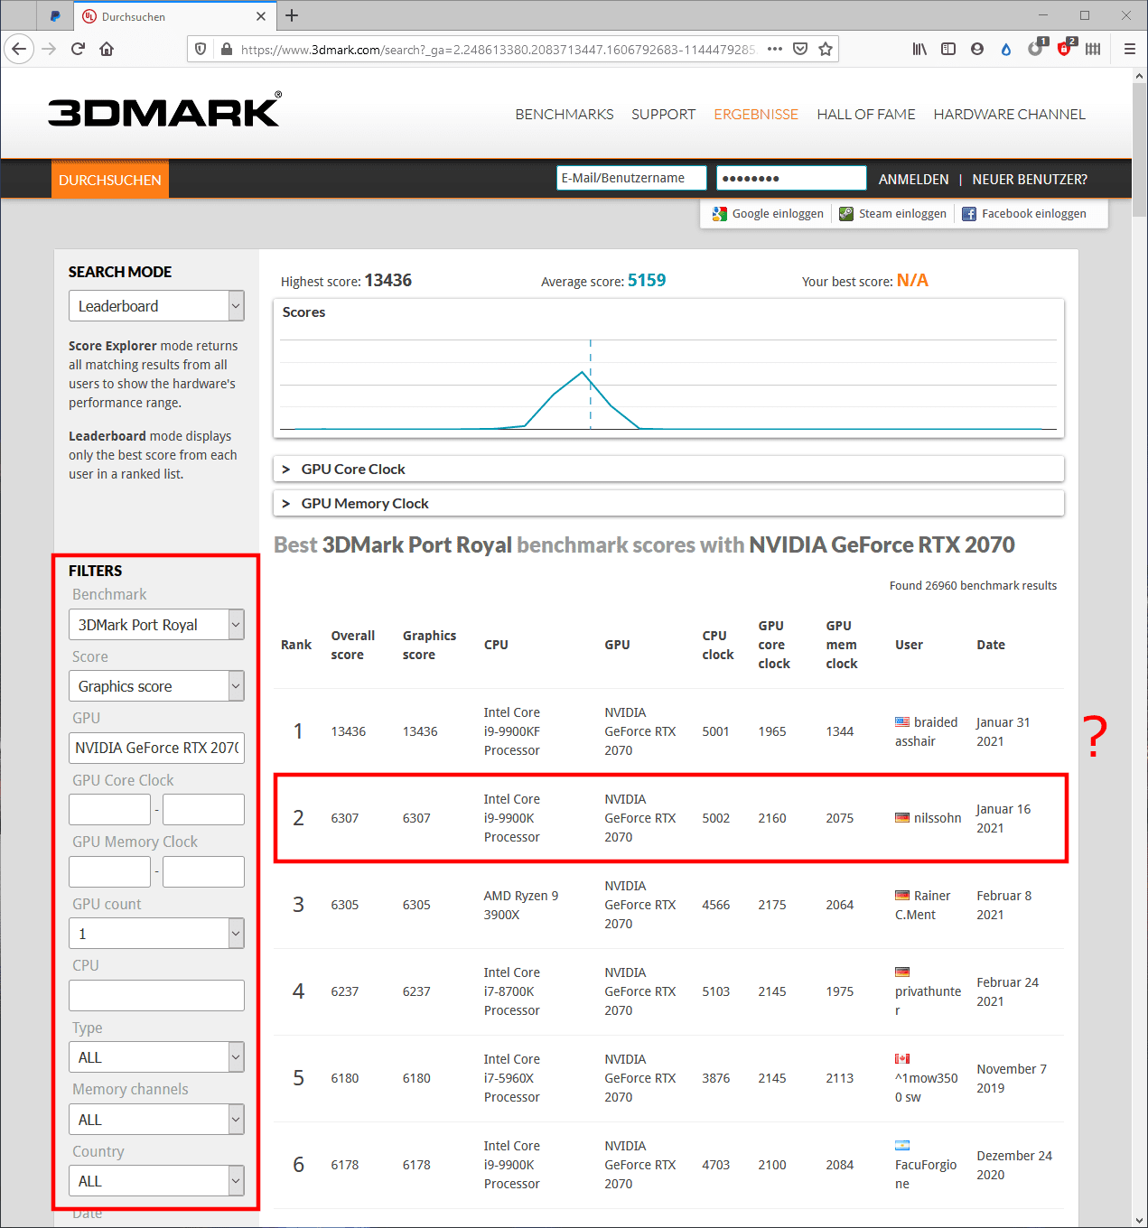
Task: Open the Firefox hamburger menu
Action: point(1130,49)
